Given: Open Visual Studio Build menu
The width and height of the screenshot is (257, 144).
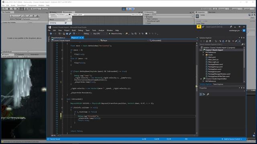Looking at the screenshot, I should coord(74,30).
